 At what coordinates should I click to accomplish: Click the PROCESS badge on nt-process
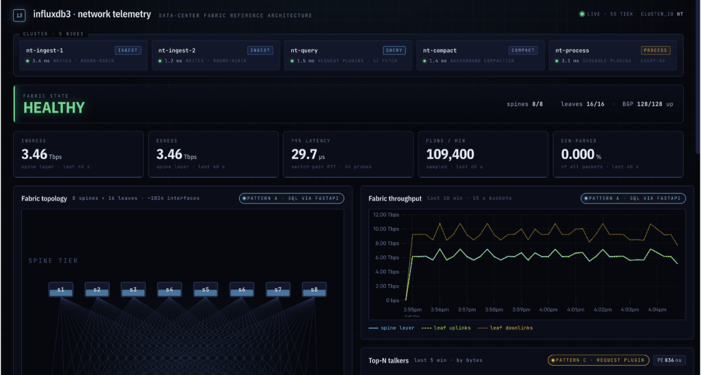pyautogui.click(x=656, y=50)
